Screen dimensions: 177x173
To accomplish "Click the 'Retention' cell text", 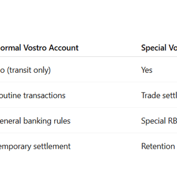I will click(x=158, y=147).
